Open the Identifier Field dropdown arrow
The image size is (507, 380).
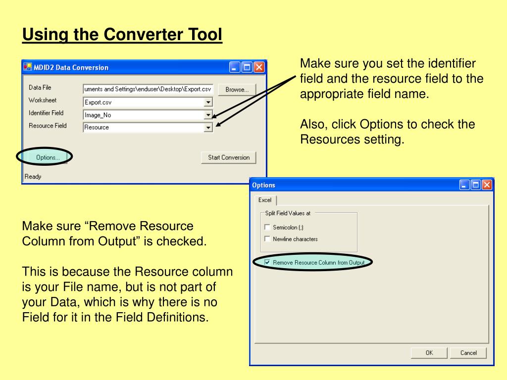click(x=208, y=115)
